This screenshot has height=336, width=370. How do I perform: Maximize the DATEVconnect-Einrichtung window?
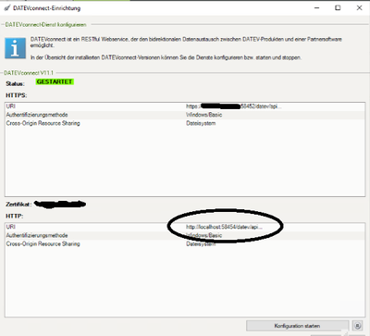(338, 8)
